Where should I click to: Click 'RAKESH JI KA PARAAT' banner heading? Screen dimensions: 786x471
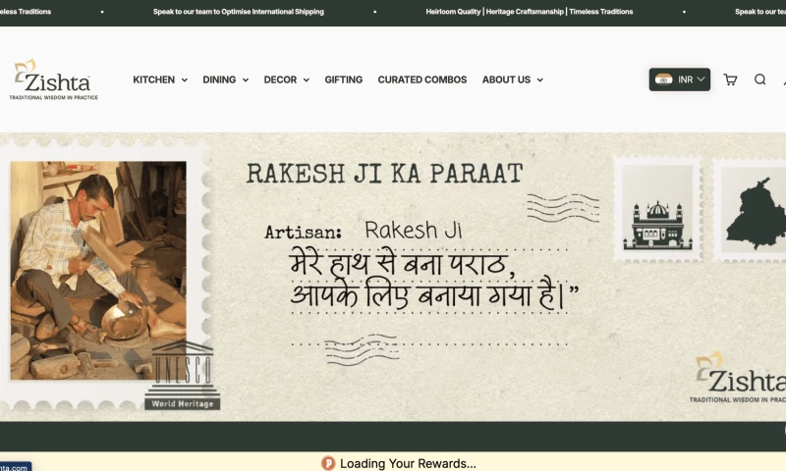click(384, 174)
